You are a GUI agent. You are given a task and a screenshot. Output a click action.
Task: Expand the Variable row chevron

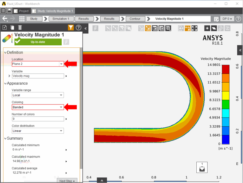(9, 76)
